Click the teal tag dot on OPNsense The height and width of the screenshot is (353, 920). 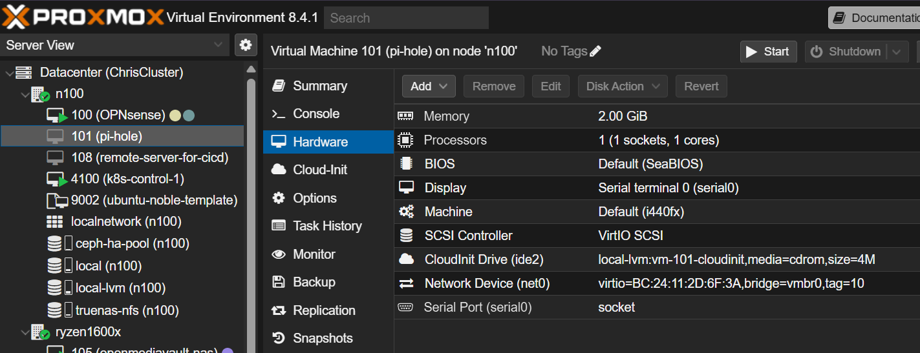pyautogui.click(x=189, y=116)
